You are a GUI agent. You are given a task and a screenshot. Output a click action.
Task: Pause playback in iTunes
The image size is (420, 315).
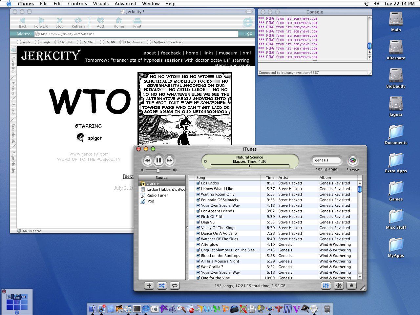point(158,160)
